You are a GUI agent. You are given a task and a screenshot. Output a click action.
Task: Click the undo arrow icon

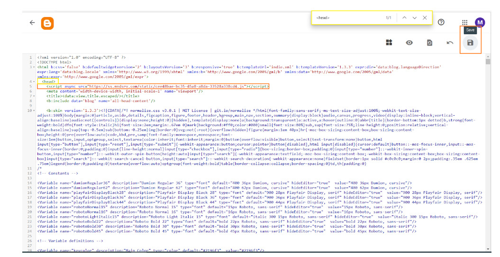point(450,43)
